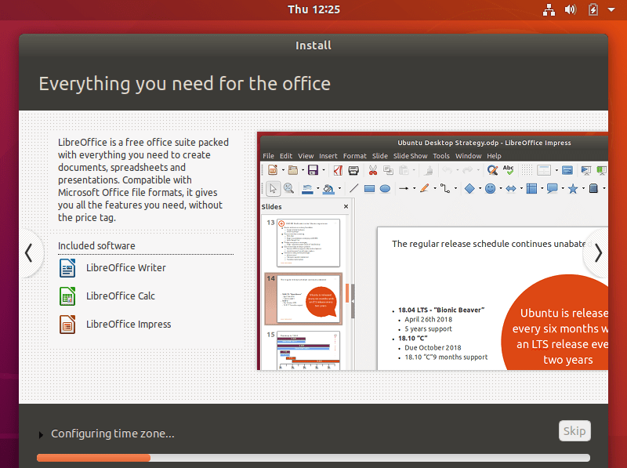The height and width of the screenshot is (468, 627).
Task: Click the volume speaker icon in top bar
Action: pyautogui.click(x=571, y=9)
